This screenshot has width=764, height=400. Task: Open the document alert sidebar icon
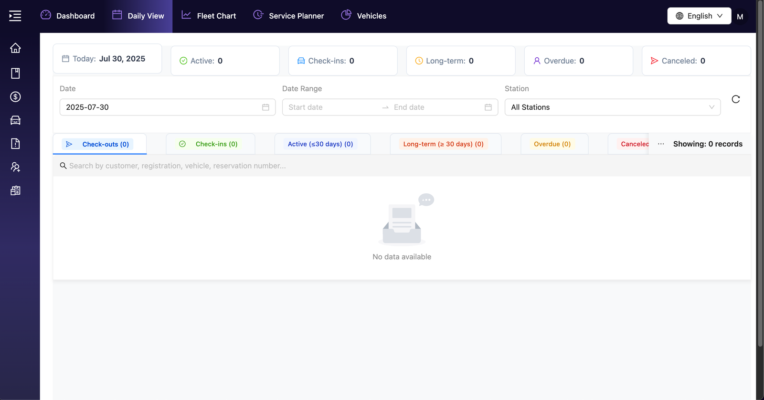point(15,144)
